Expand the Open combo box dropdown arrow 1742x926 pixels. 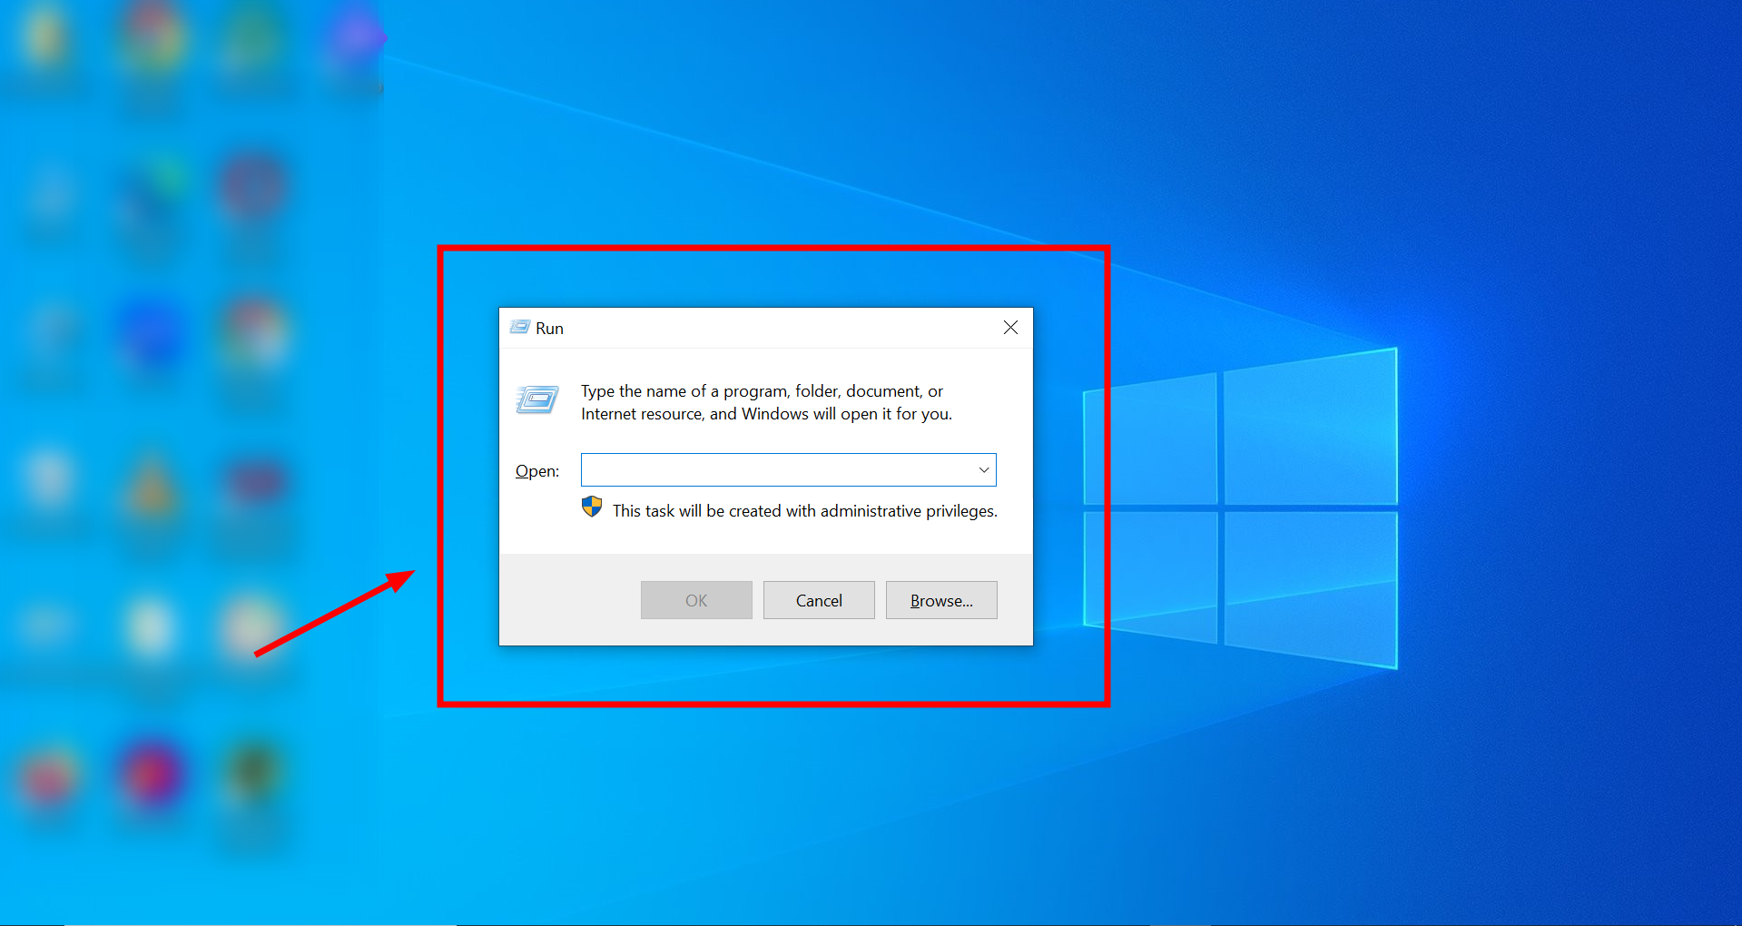(983, 470)
